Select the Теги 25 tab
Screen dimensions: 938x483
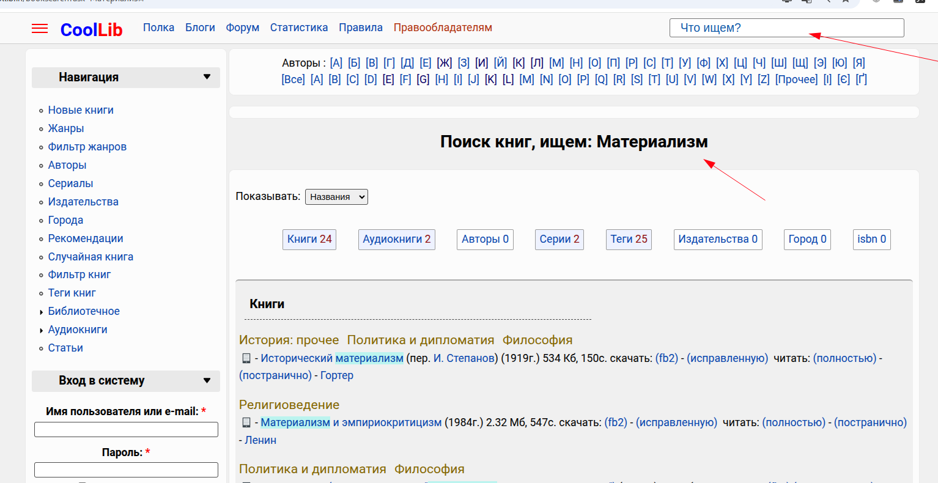pos(629,240)
